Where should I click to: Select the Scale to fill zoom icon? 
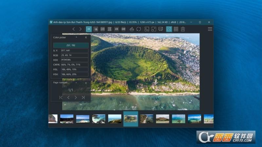pyautogui.click(x=123, y=29)
